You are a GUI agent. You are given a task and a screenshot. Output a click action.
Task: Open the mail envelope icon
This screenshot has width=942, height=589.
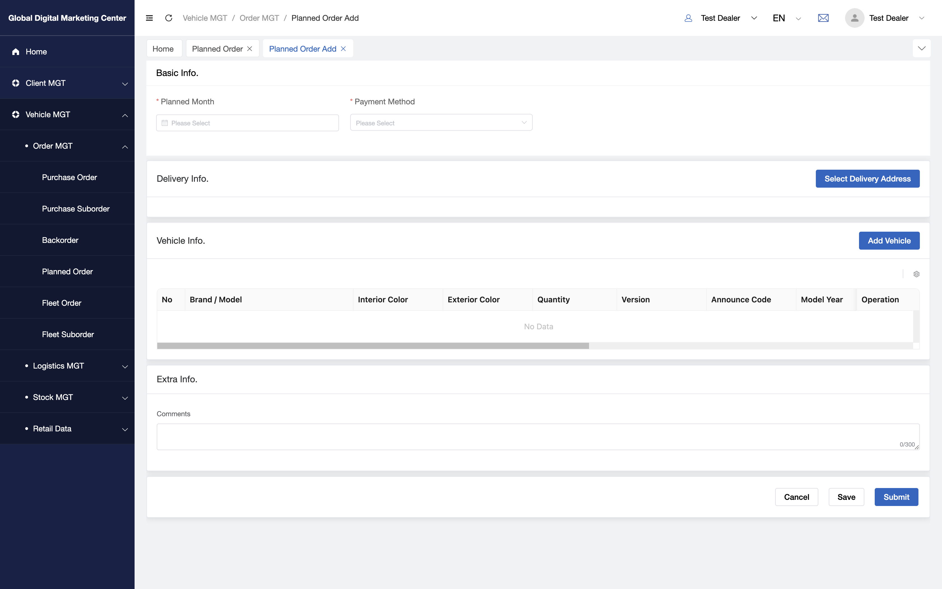[823, 18]
